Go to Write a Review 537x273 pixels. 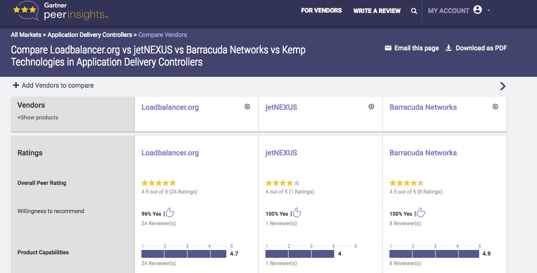[x=377, y=10]
